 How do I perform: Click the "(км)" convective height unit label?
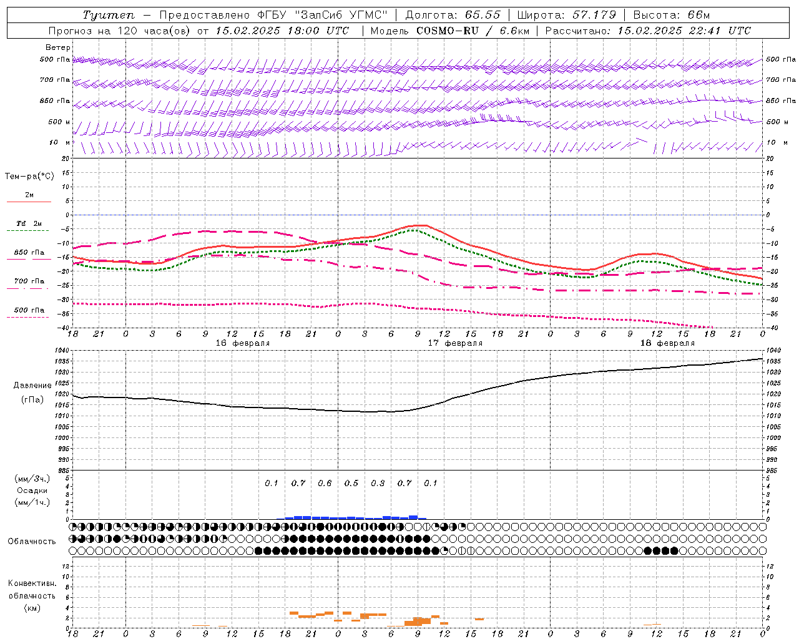[32, 608]
